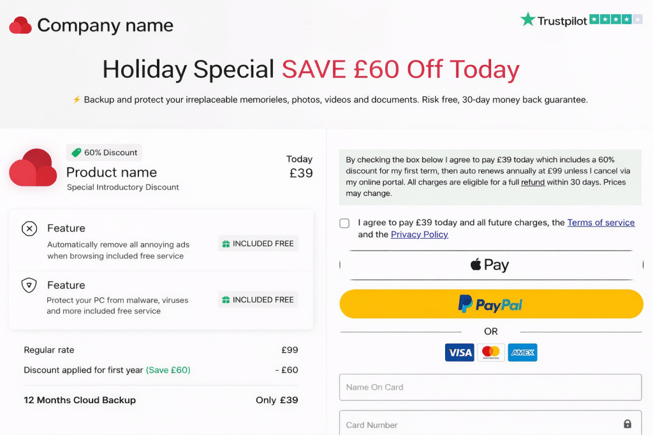The image size is (653, 435).
Task: Open the Privacy Policy link
Action: click(x=419, y=235)
